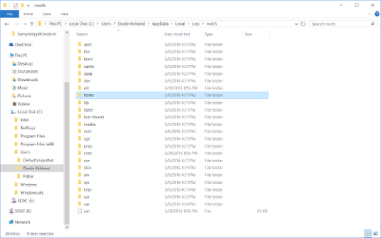Click 'Local' in the address breadcrumb
The height and width of the screenshot is (238, 381).
180,23
